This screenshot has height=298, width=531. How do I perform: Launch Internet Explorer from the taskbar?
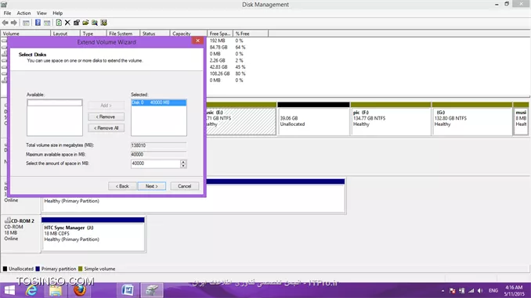coord(31,290)
